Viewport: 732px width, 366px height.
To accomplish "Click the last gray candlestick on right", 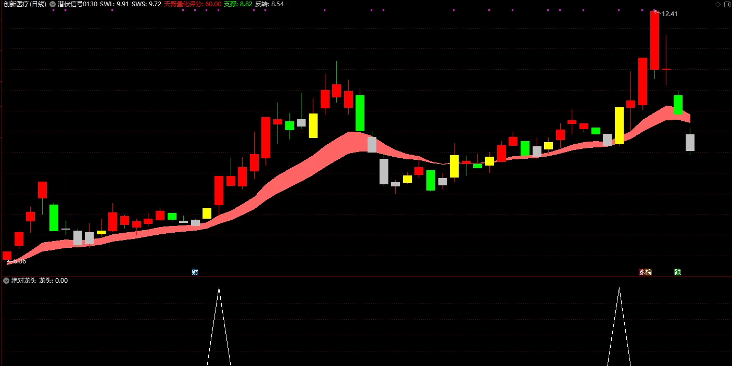I will (x=690, y=143).
